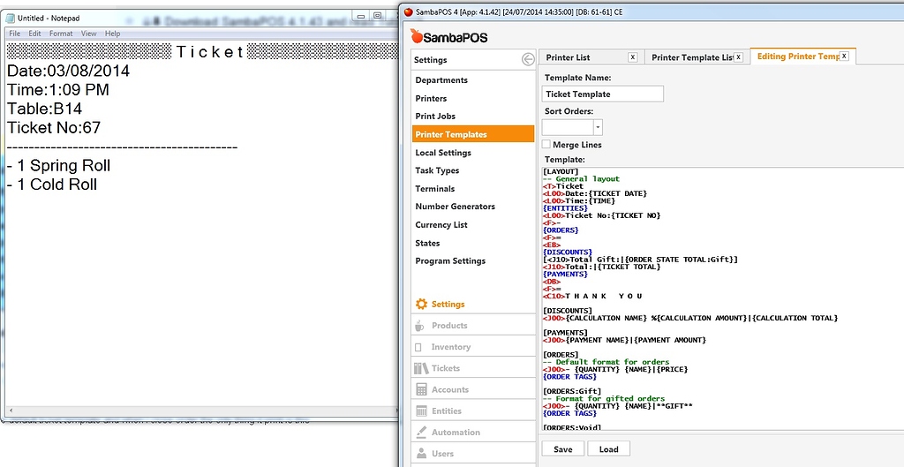
Task: Collapse Settings panel with back arrow
Action: tap(528, 60)
